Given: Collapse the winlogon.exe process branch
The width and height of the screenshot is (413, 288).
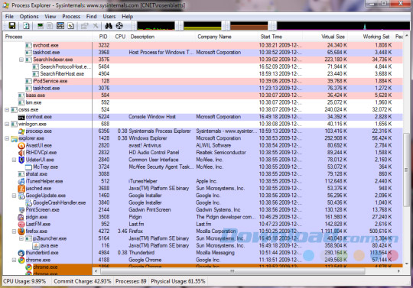Looking at the screenshot, I should pyautogui.click(x=7, y=124).
